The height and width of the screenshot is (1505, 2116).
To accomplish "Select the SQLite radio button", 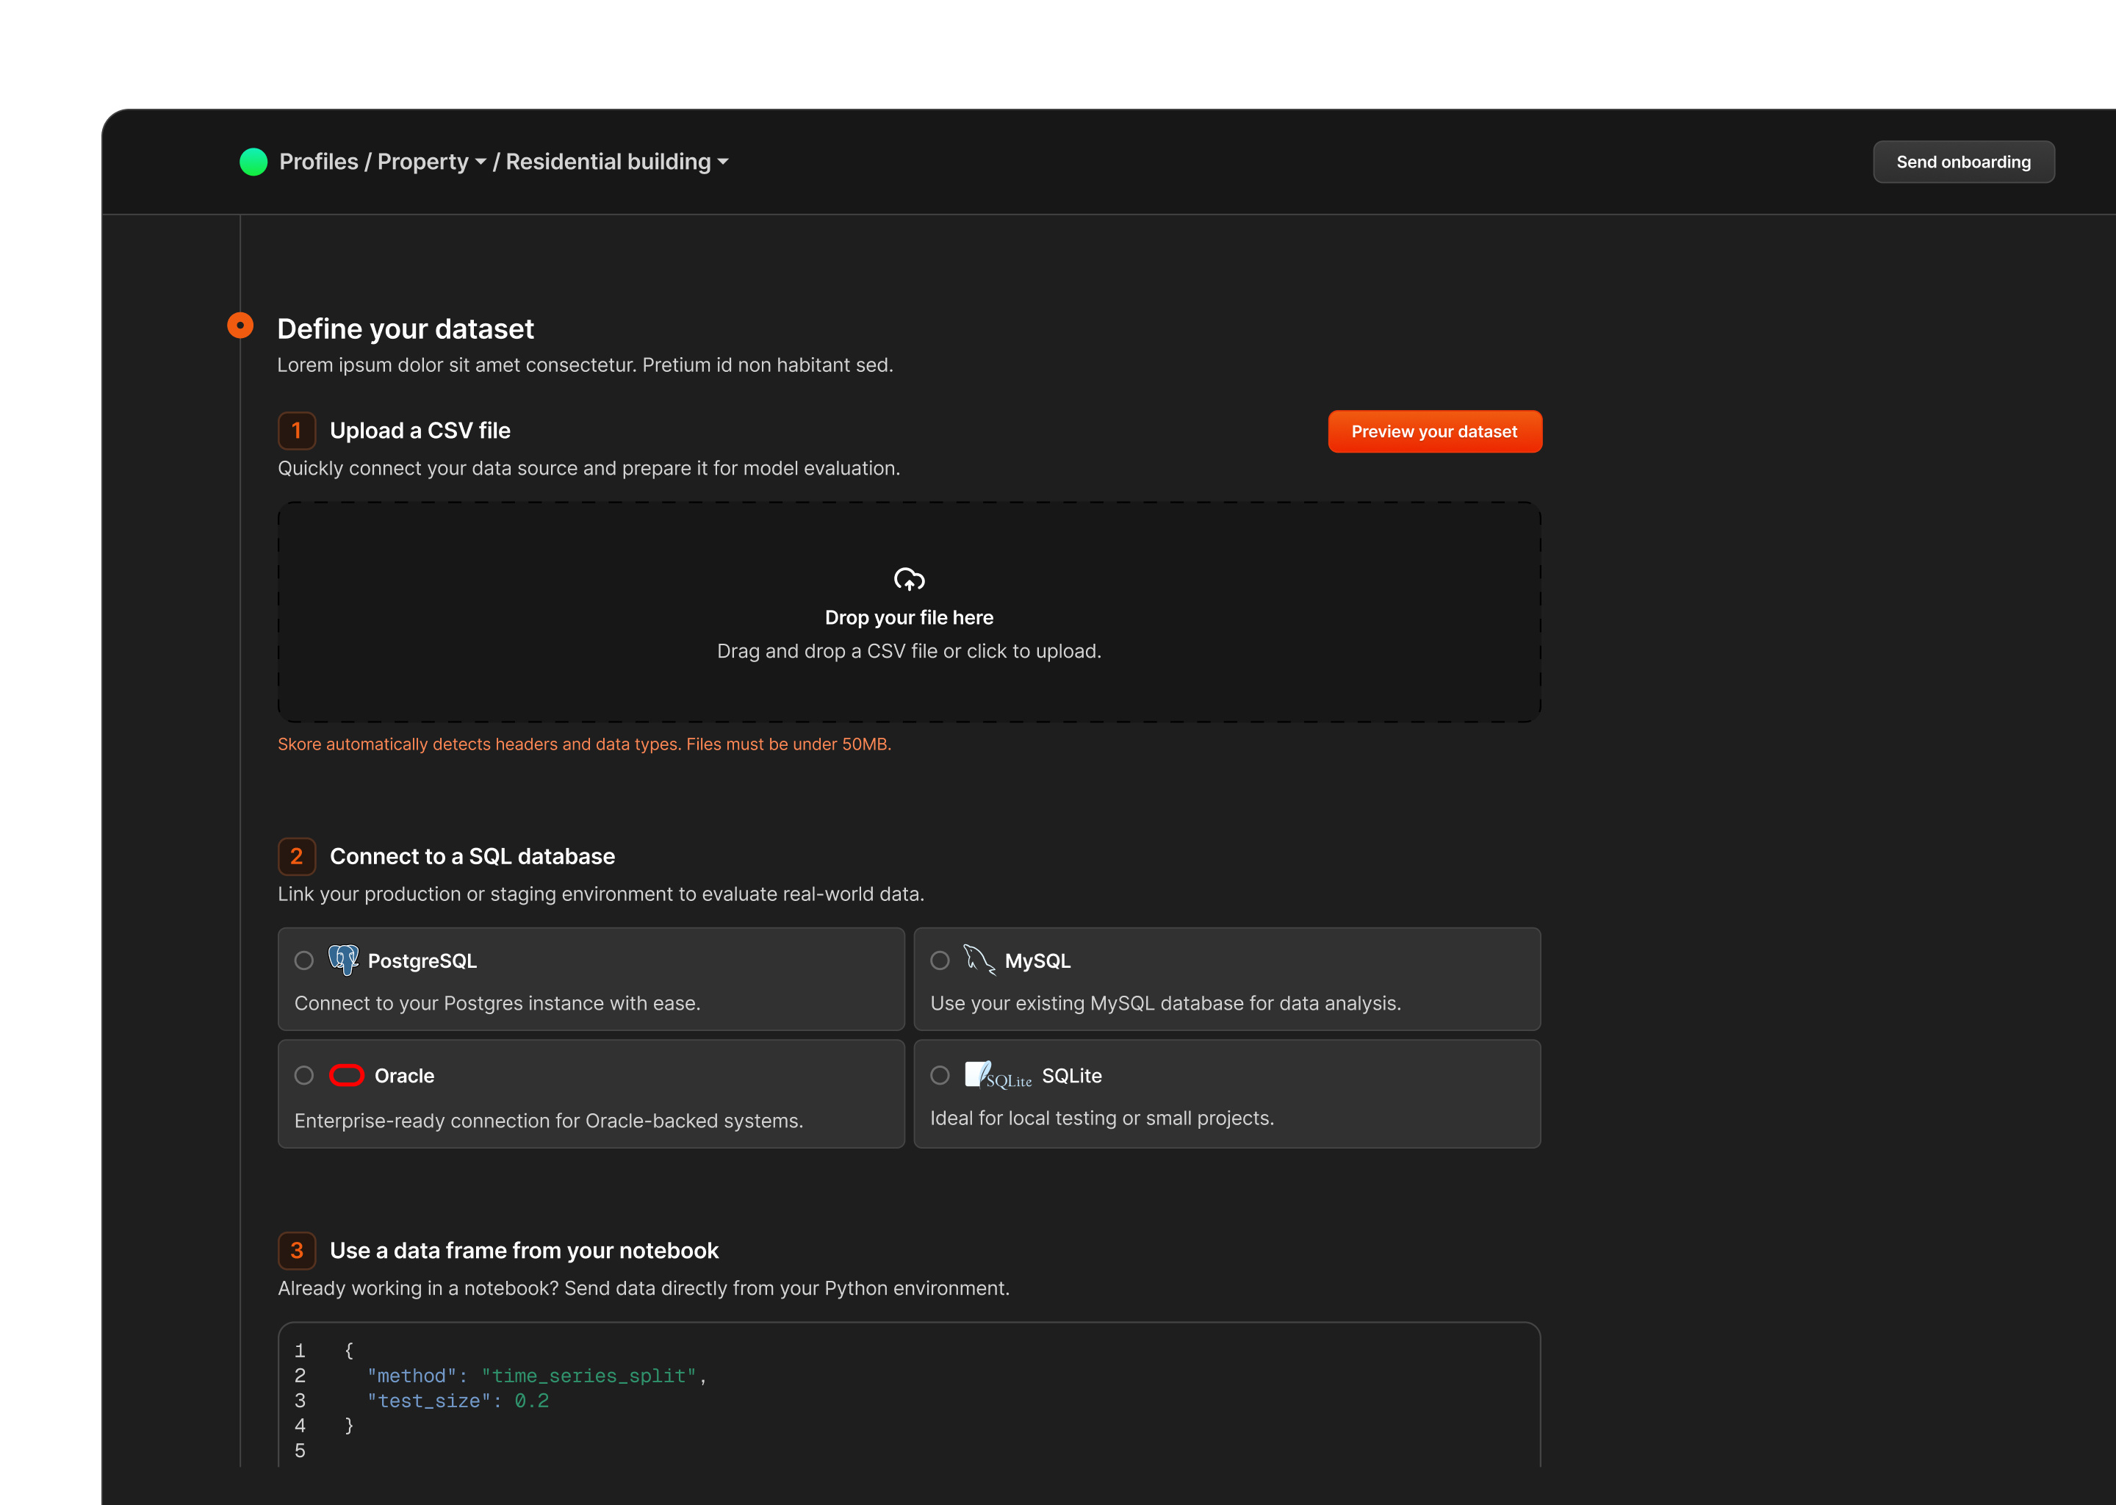I will 940,1075.
